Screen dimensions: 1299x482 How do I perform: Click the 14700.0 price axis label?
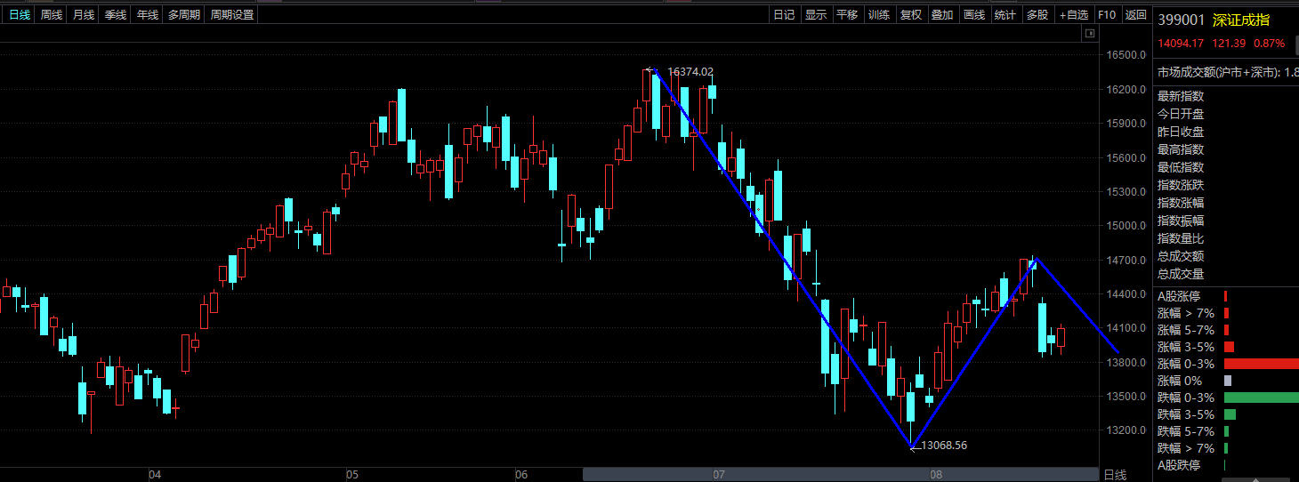coord(1127,261)
